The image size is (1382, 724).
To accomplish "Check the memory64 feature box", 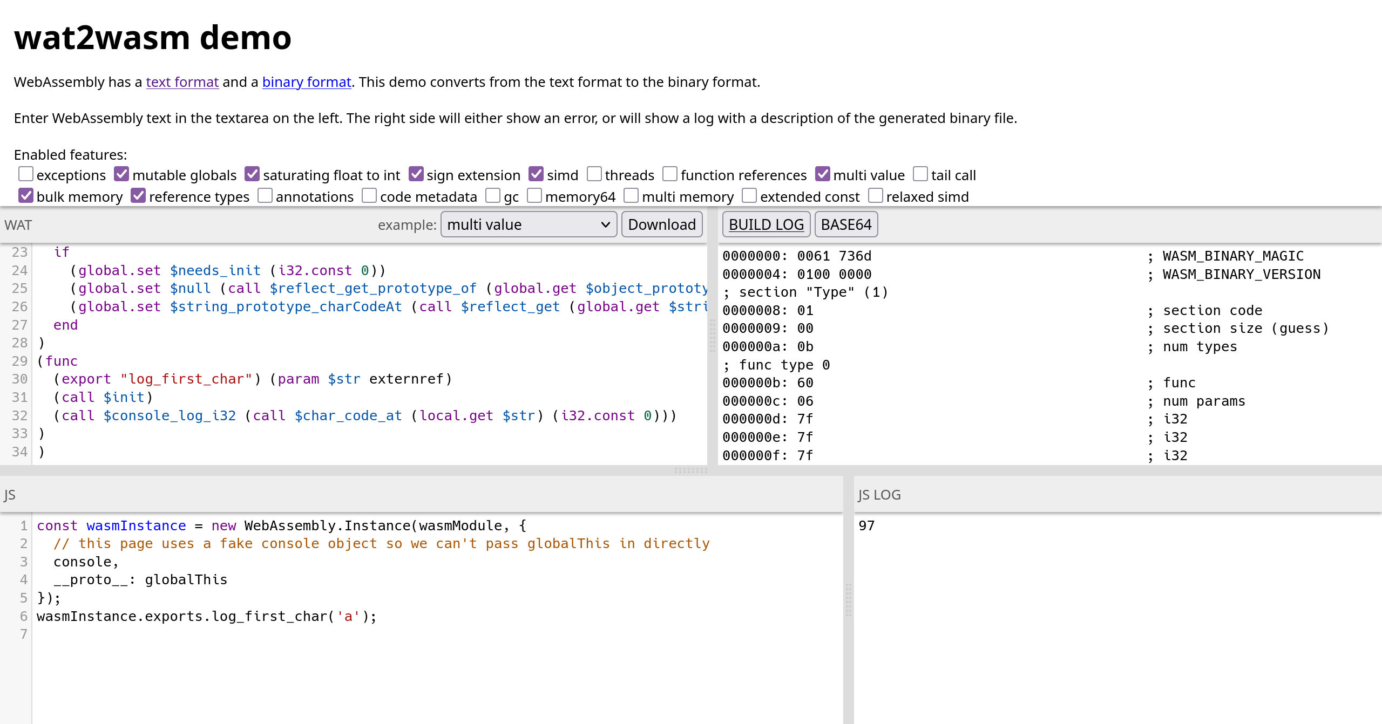I will click(x=534, y=196).
